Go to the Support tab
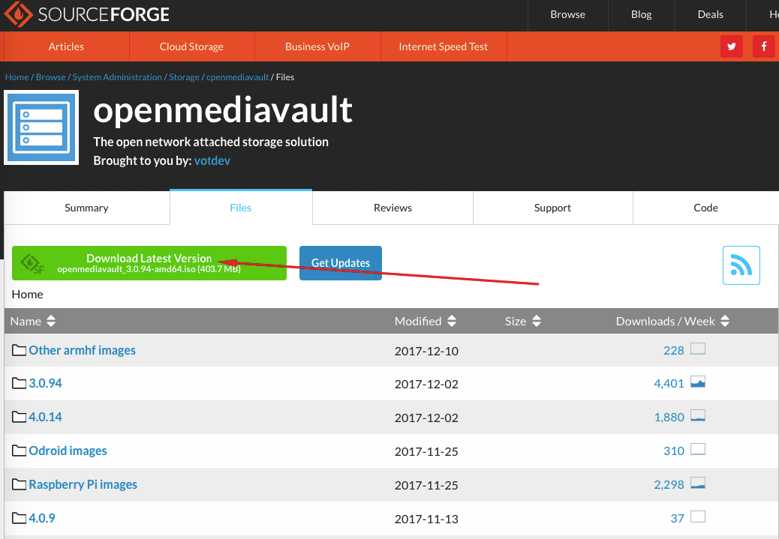The image size is (779, 539). click(x=552, y=208)
